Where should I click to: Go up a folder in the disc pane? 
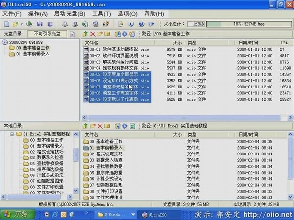point(85,34)
